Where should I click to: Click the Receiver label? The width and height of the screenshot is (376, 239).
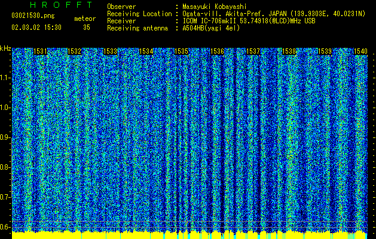[x=121, y=21]
